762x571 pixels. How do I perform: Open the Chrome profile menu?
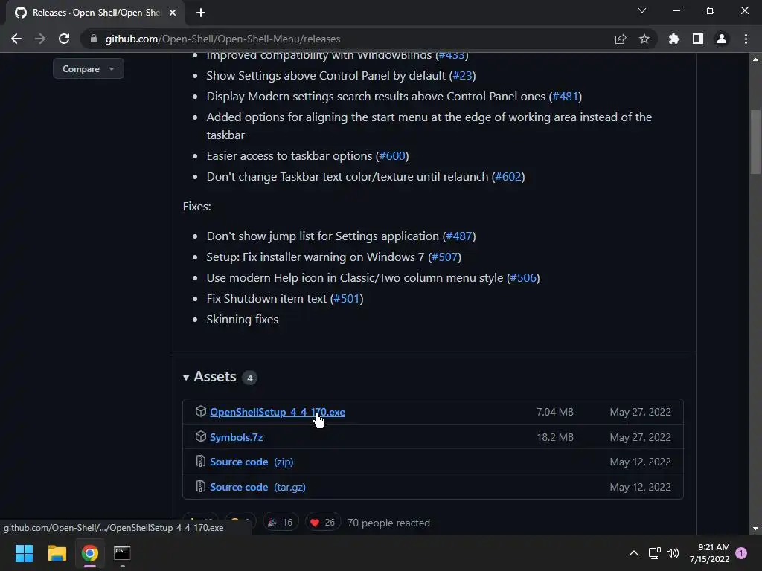(722, 39)
